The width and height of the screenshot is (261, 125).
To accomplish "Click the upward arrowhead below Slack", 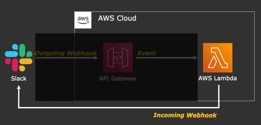I will (19, 87).
